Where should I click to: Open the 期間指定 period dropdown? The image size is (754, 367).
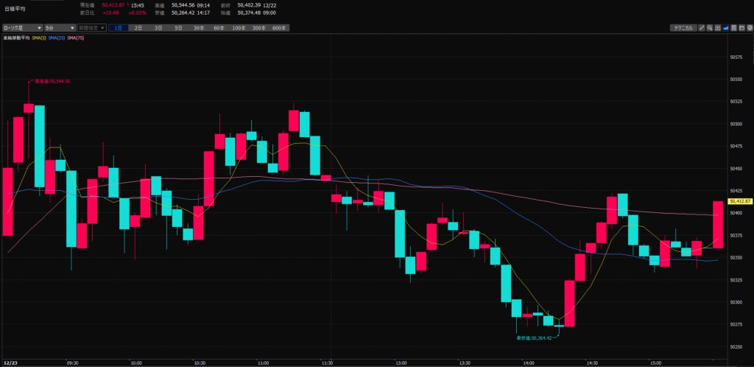pyautogui.click(x=91, y=28)
